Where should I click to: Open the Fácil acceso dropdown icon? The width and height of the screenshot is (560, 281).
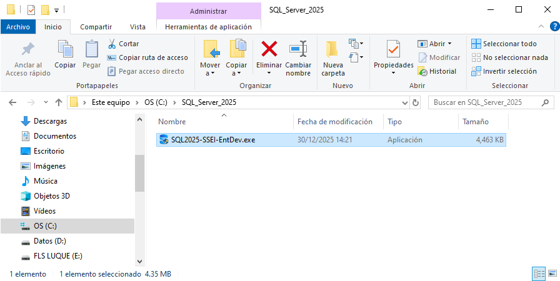coord(356,57)
